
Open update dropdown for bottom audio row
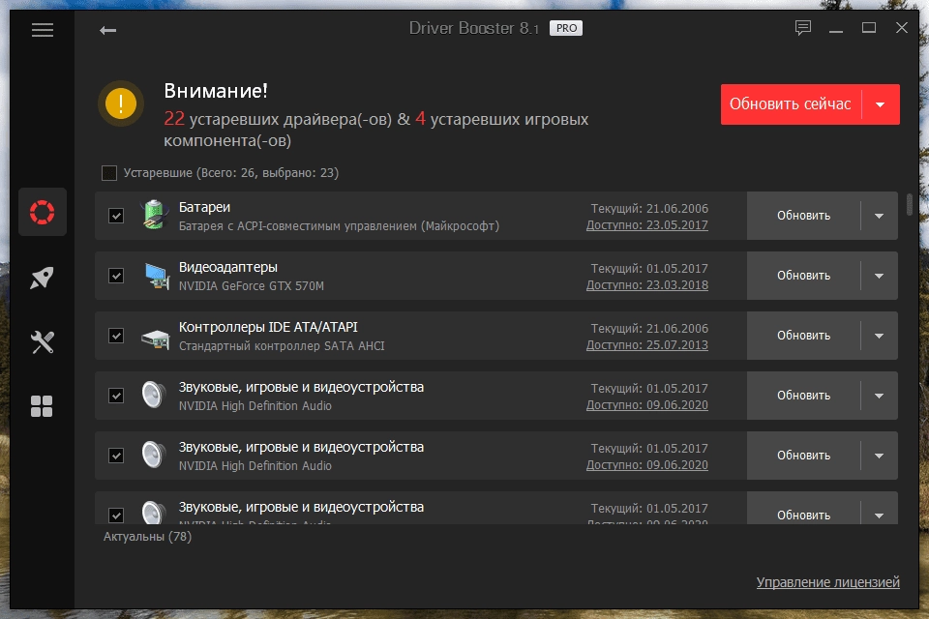(x=880, y=515)
